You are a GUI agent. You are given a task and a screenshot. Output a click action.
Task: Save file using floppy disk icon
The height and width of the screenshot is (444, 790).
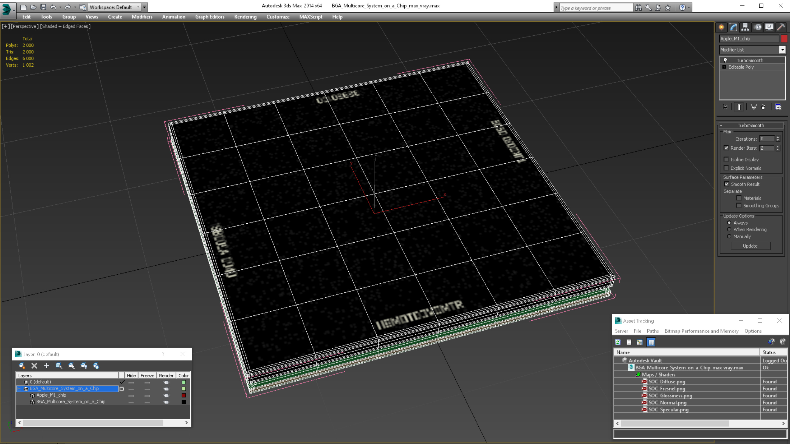coord(43,7)
